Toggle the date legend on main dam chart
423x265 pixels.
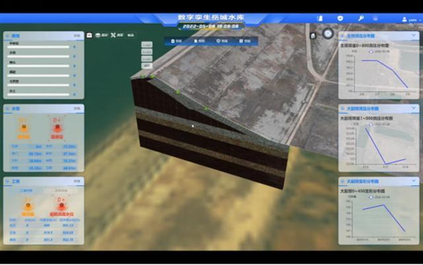(365, 50)
